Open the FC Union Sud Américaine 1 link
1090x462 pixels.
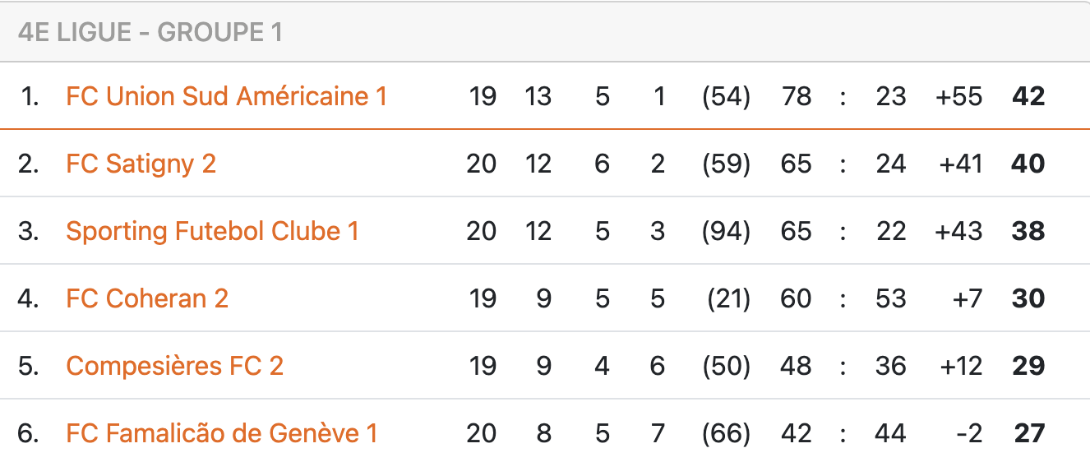(x=226, y=96)
